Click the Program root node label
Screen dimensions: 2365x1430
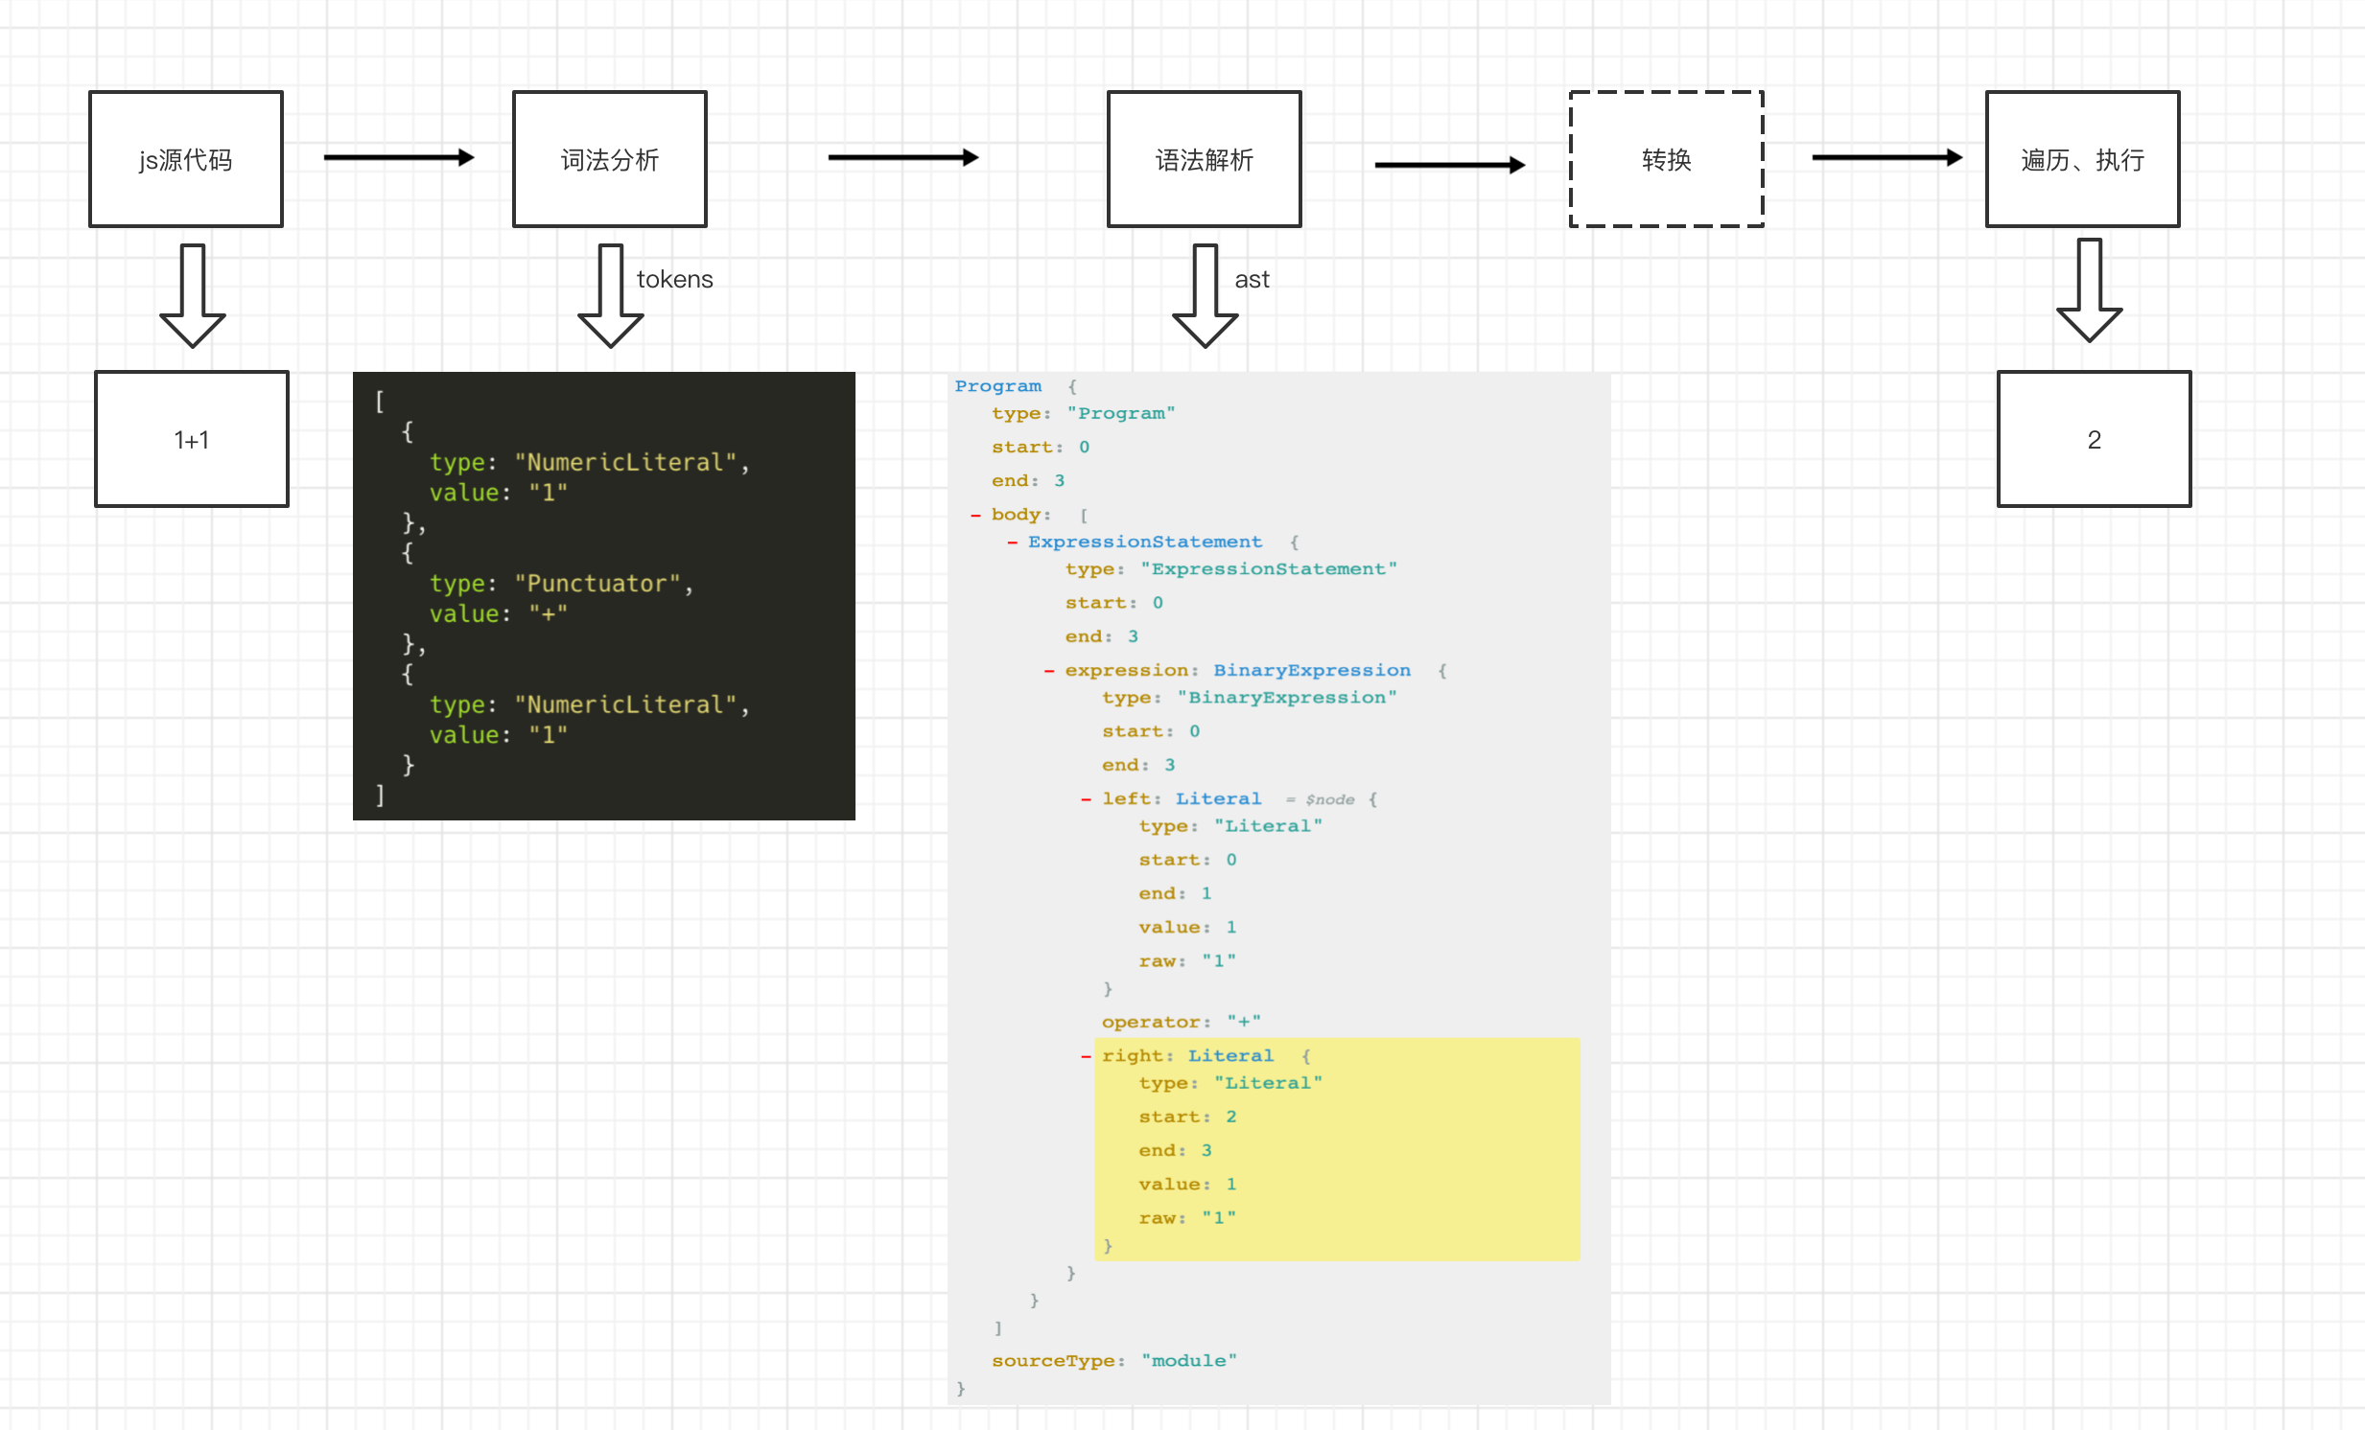pyautogui.click(x=997, y=385)
